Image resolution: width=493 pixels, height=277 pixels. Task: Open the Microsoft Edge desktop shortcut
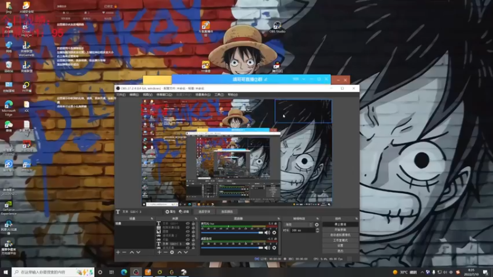tap(9, 108)
